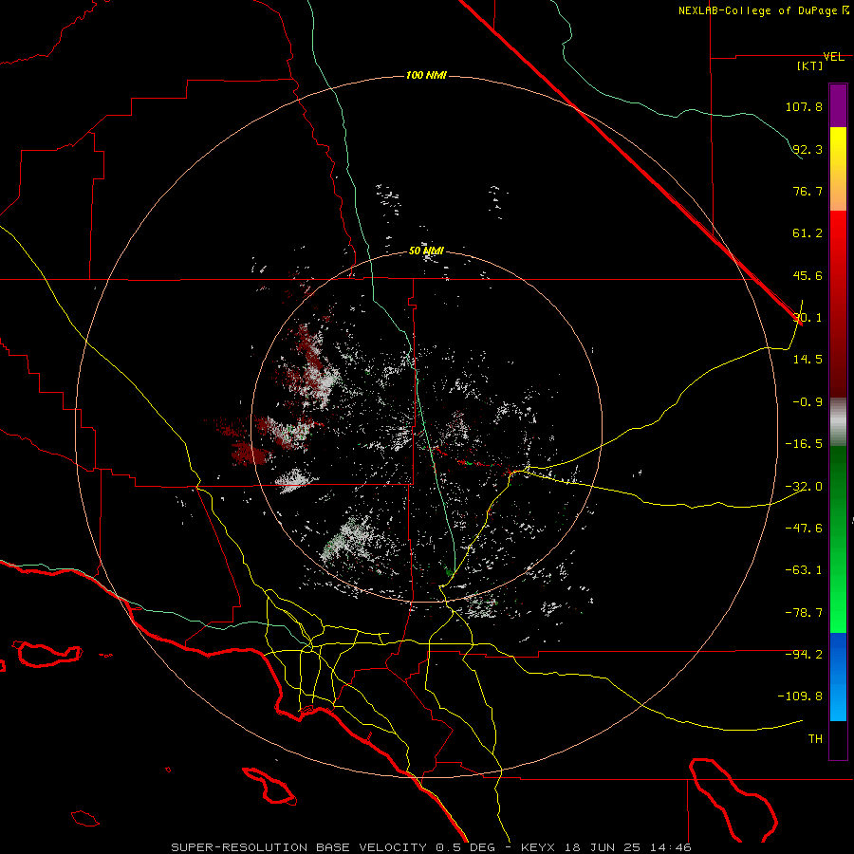Click the 92.3 value on the velocity scale
The height and width of the screenshot is (854, 854).
pyautogui.click(x=808, y=149)
